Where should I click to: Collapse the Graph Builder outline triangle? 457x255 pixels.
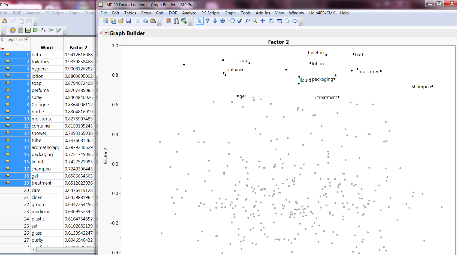[101, 33]
